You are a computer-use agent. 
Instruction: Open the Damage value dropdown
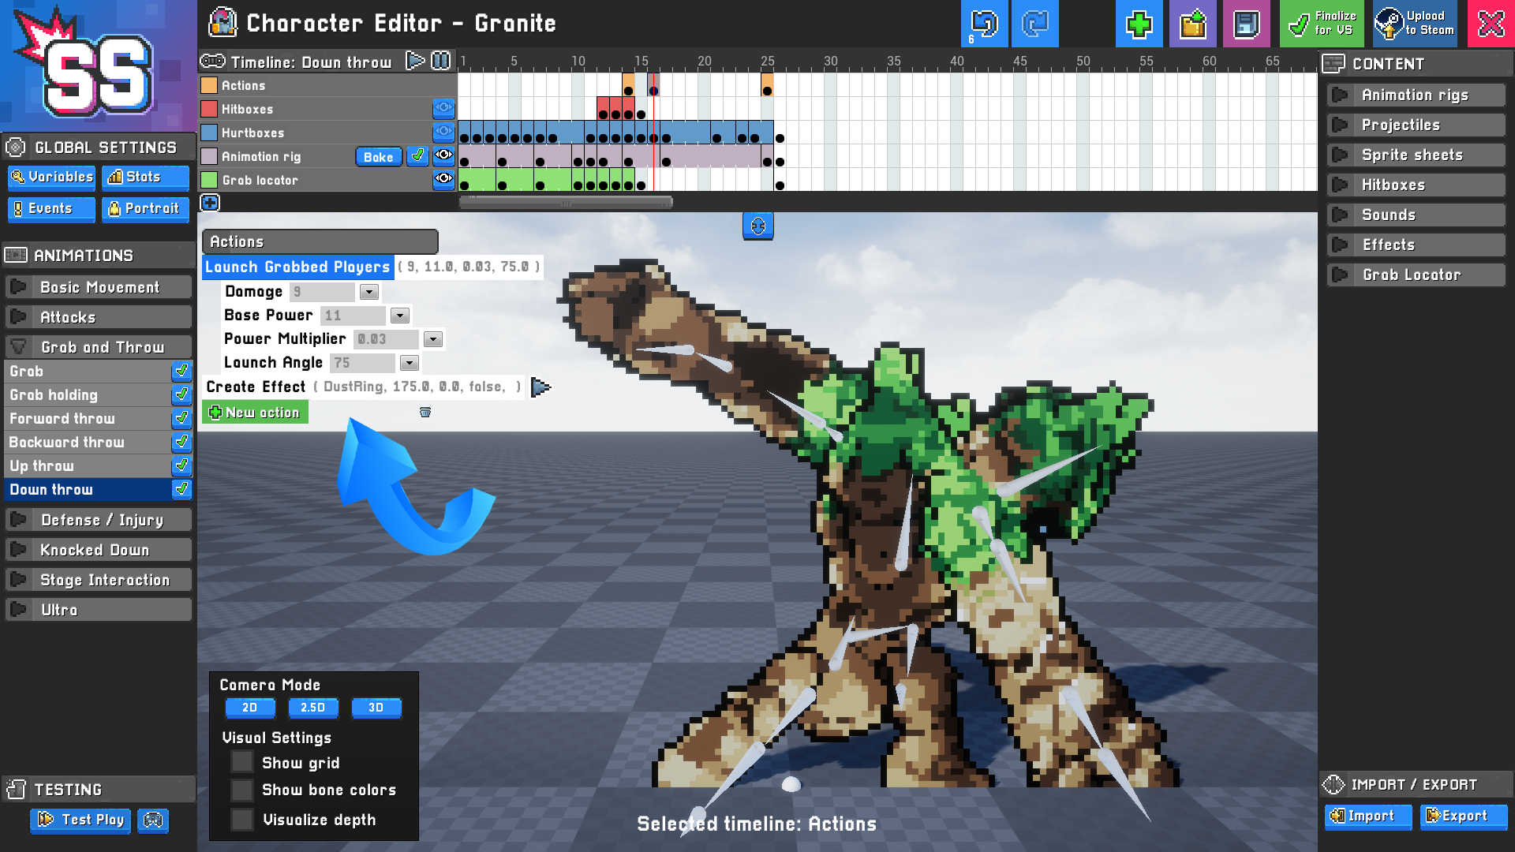(368, 292)
